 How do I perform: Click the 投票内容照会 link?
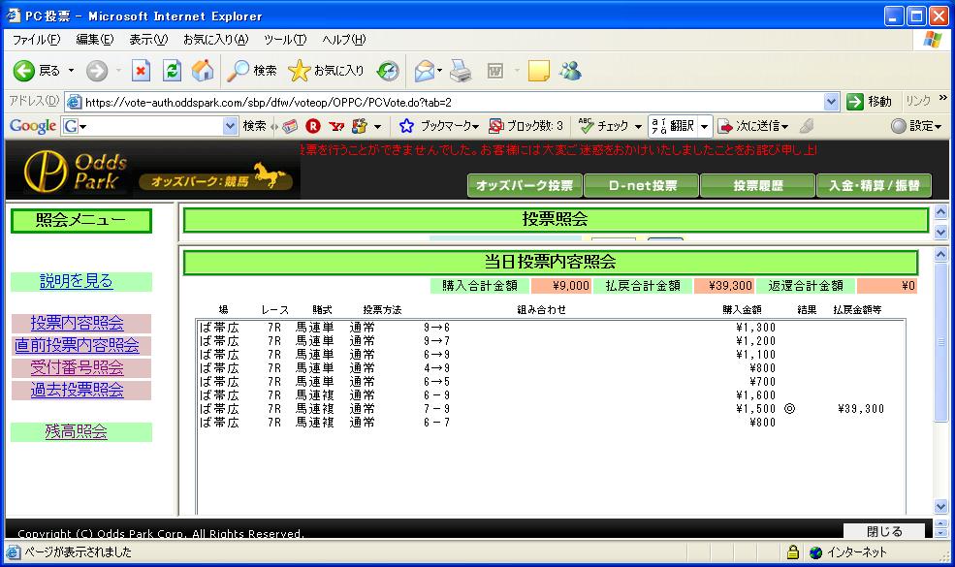pos(78,323)
